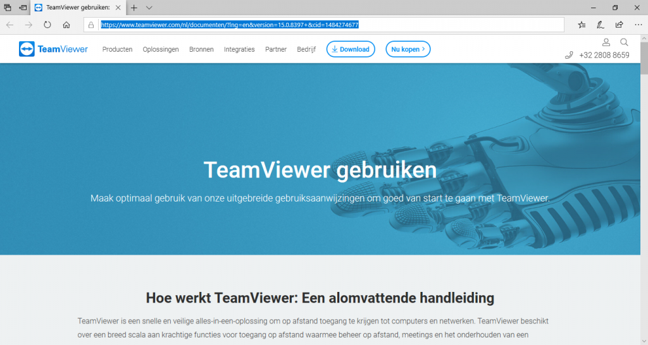648x345 pixels.
Task: Open the browser home page
Action: [x=66, y=25]
